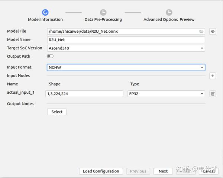Click the Cancel button
The height and width of the screenshot is (178, 223).
pyautogui.click(x=209, y=171)
